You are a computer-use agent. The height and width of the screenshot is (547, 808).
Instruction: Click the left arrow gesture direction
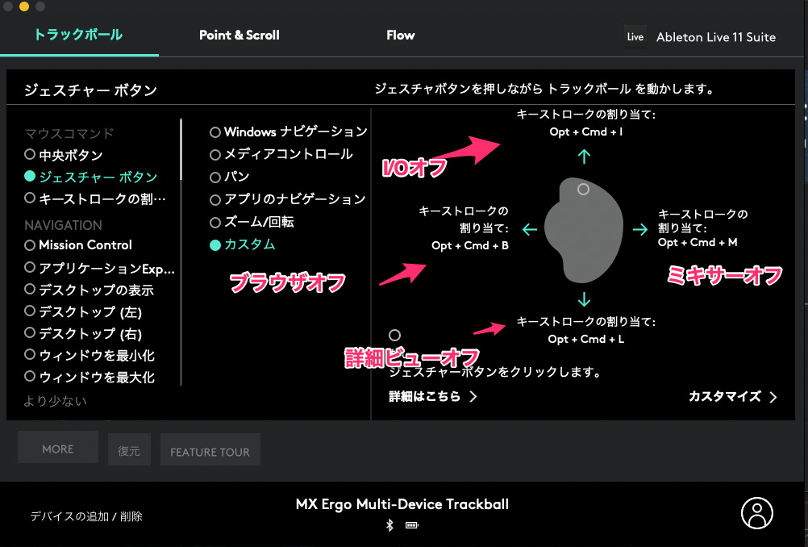[530, 230]
